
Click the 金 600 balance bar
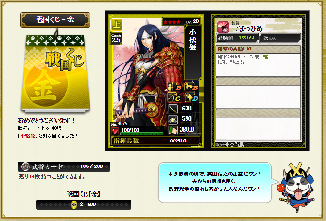point(84,205)
